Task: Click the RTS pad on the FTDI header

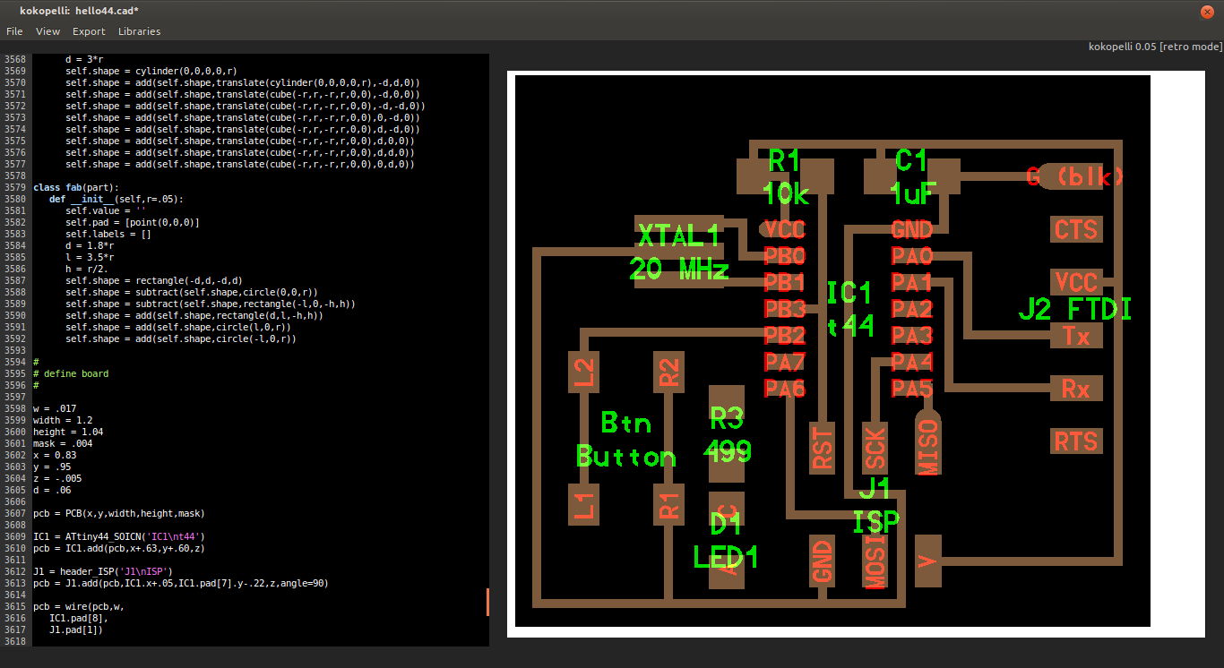Action: (1076, 441)
